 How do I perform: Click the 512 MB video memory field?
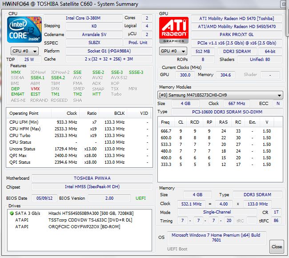203,52
